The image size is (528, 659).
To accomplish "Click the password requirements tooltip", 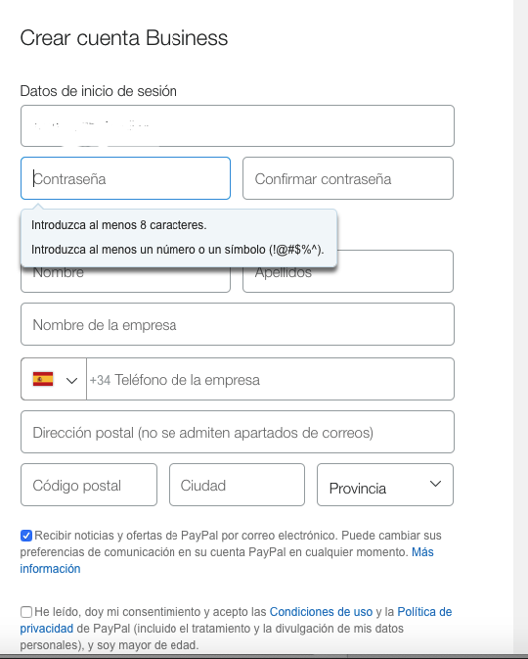I will pos(179,238).
